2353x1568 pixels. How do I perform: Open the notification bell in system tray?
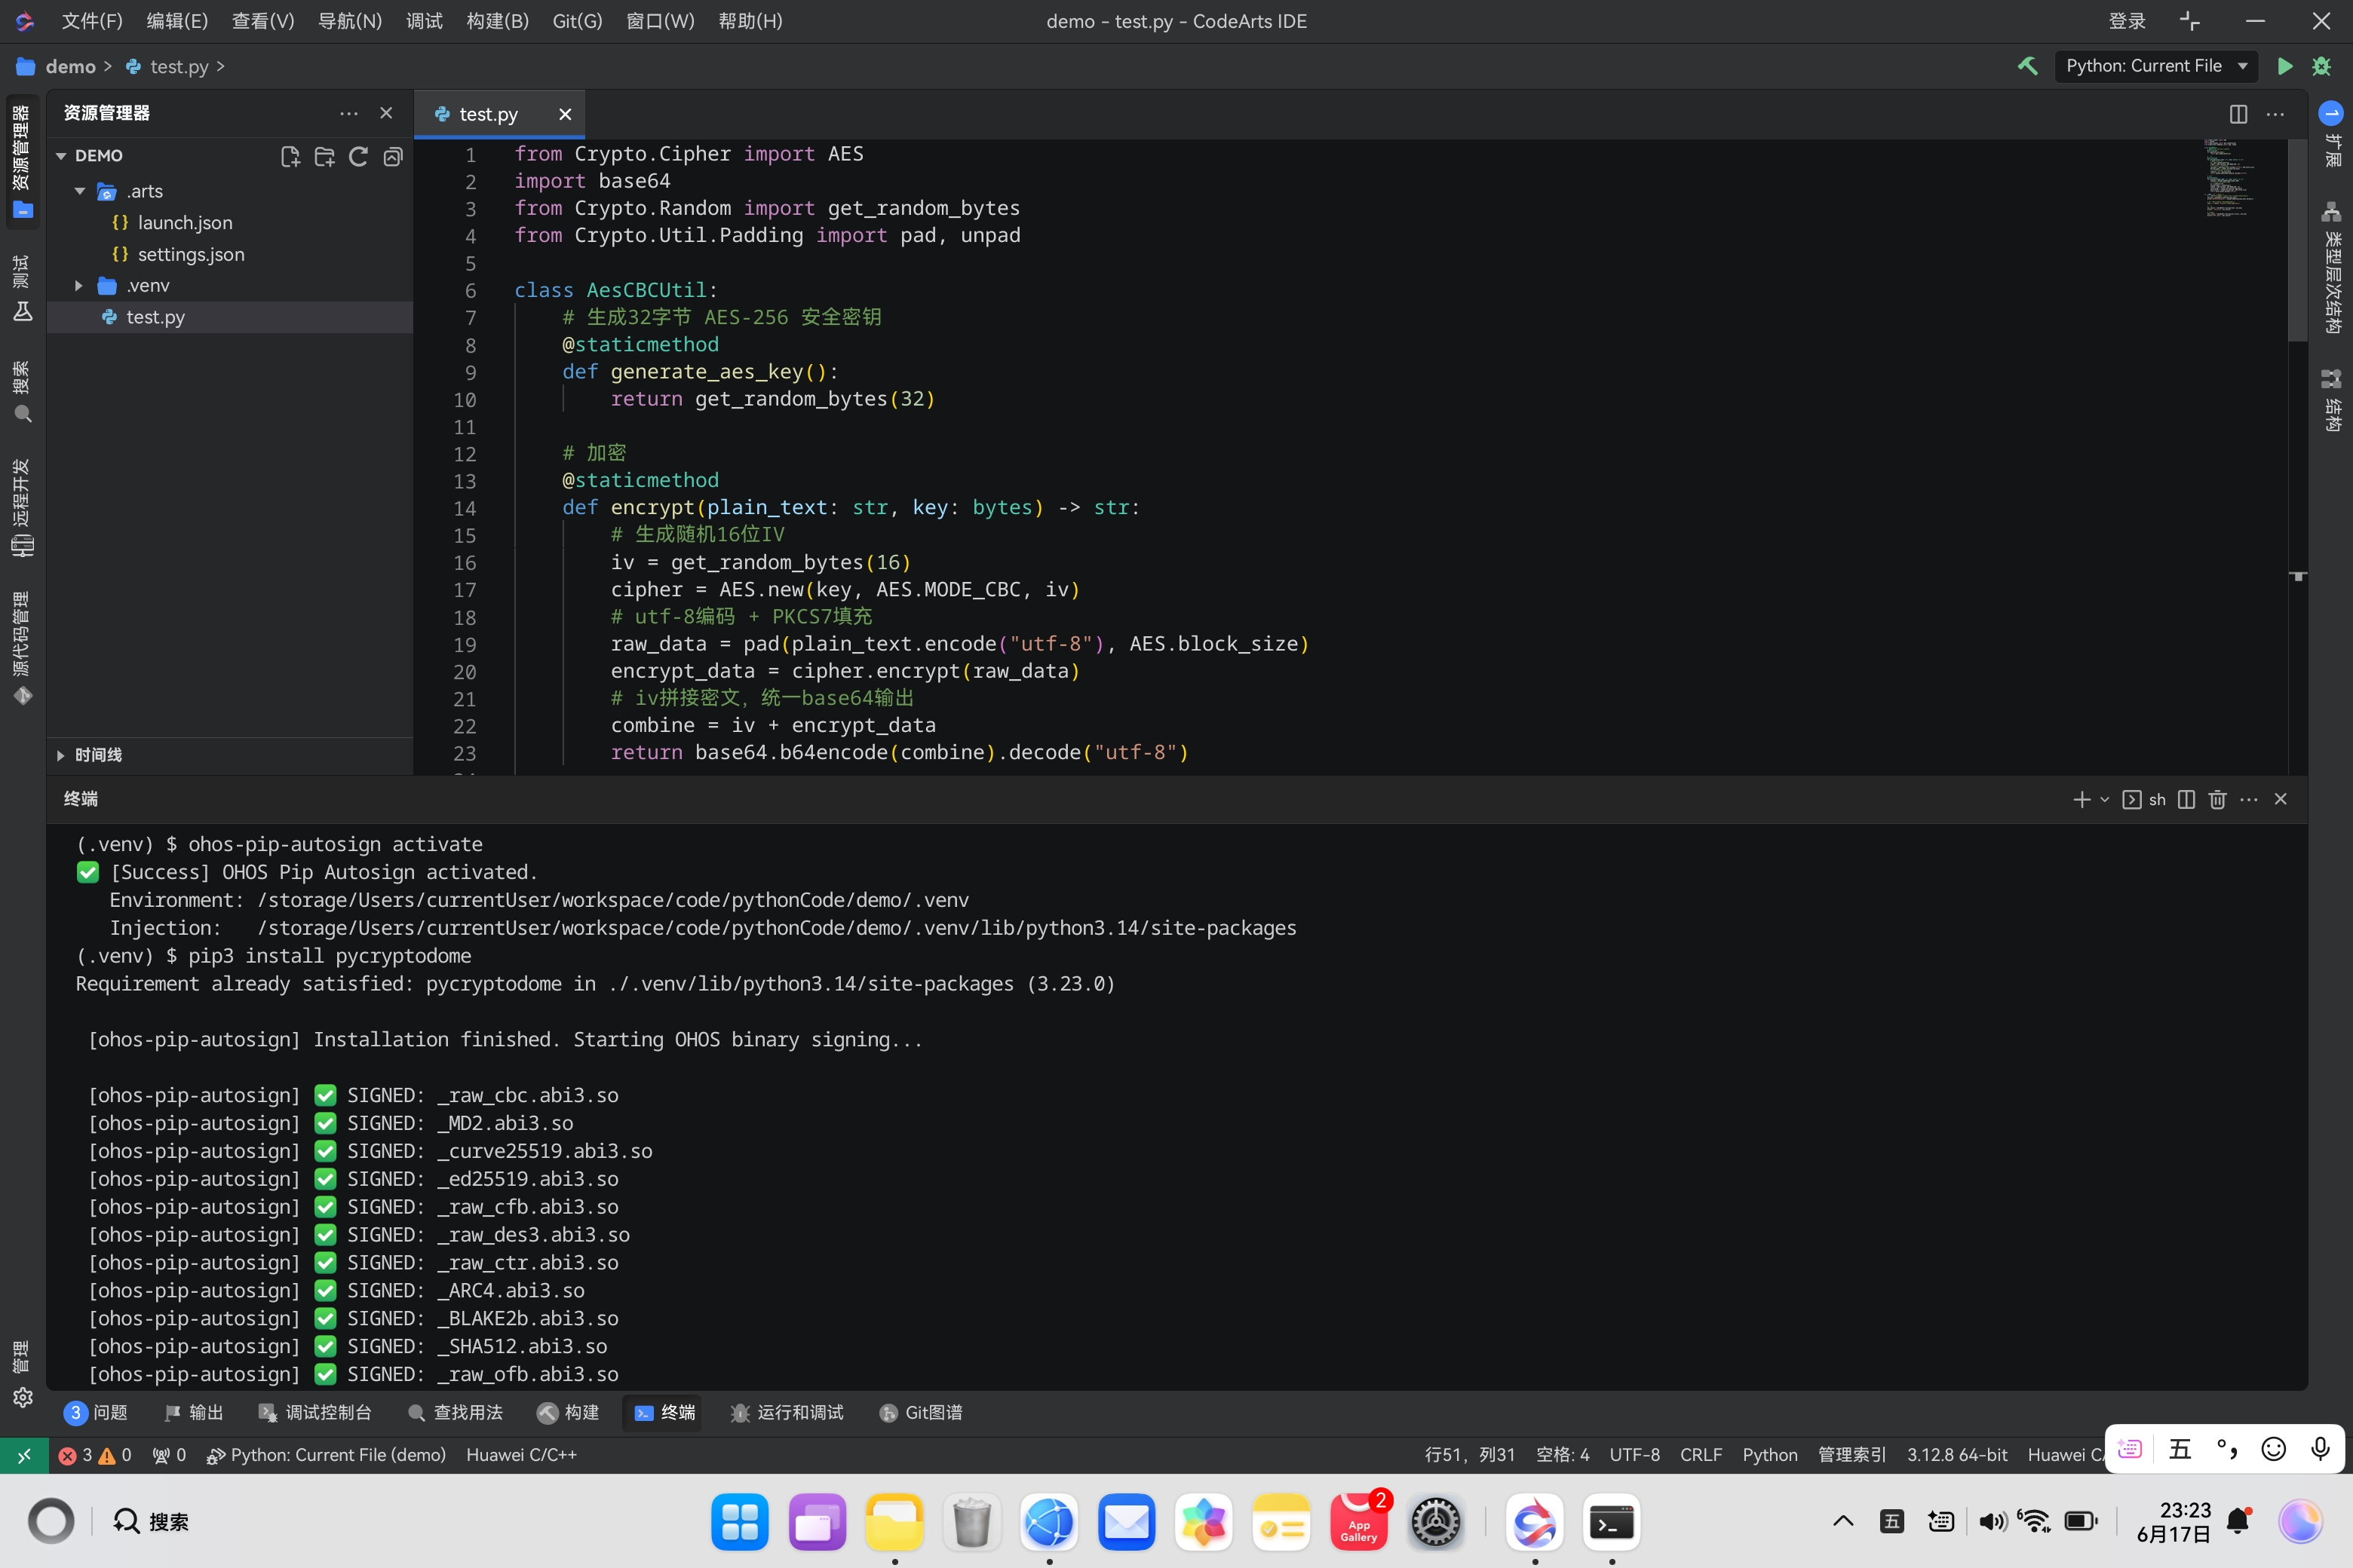click(2239, 1522)
